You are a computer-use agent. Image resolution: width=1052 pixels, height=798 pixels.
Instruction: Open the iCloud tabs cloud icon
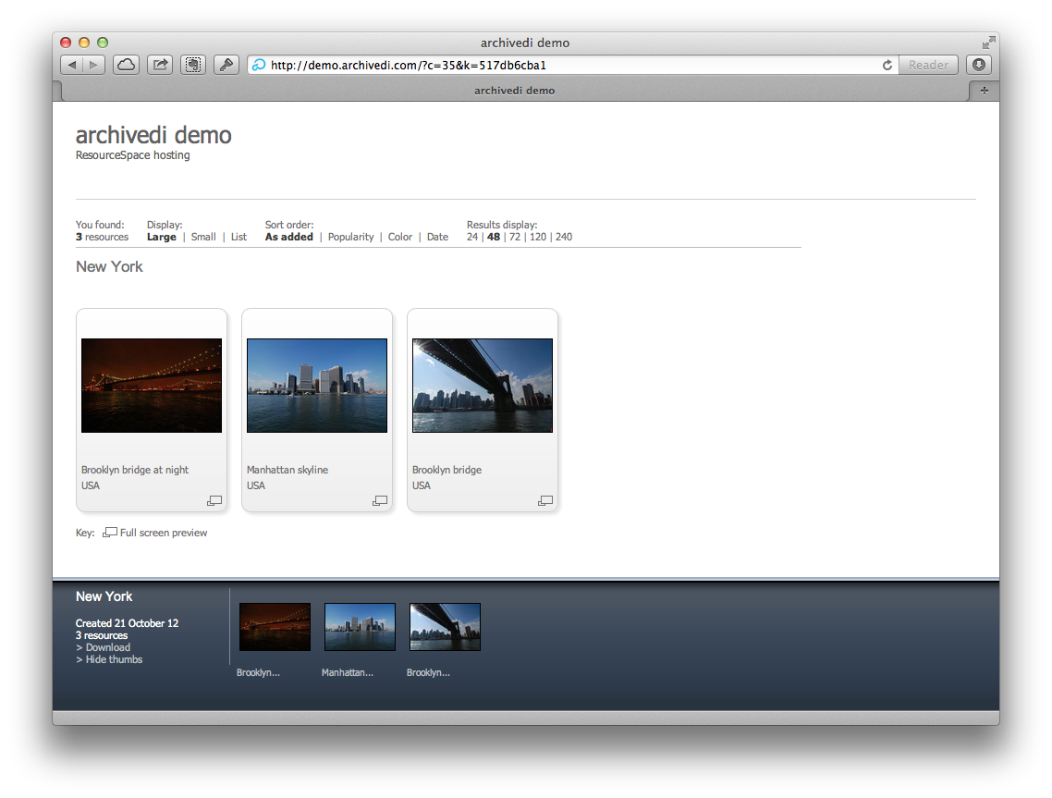[126, 65]
